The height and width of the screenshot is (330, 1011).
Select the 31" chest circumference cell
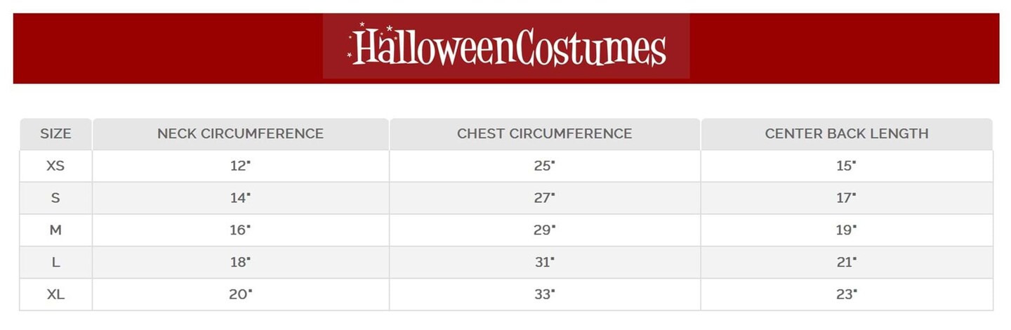(x=544, y=263)
